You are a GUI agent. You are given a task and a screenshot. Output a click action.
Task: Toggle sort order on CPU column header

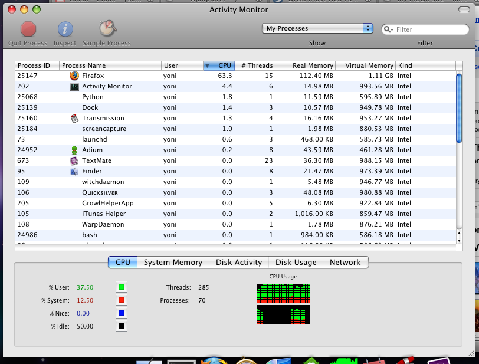[218, 65]
